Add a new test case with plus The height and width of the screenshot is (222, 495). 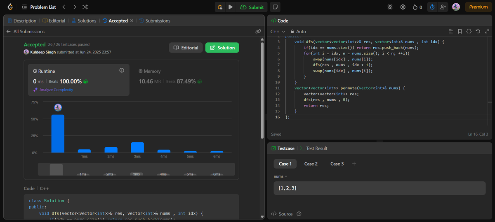click(x=354, y=164)
